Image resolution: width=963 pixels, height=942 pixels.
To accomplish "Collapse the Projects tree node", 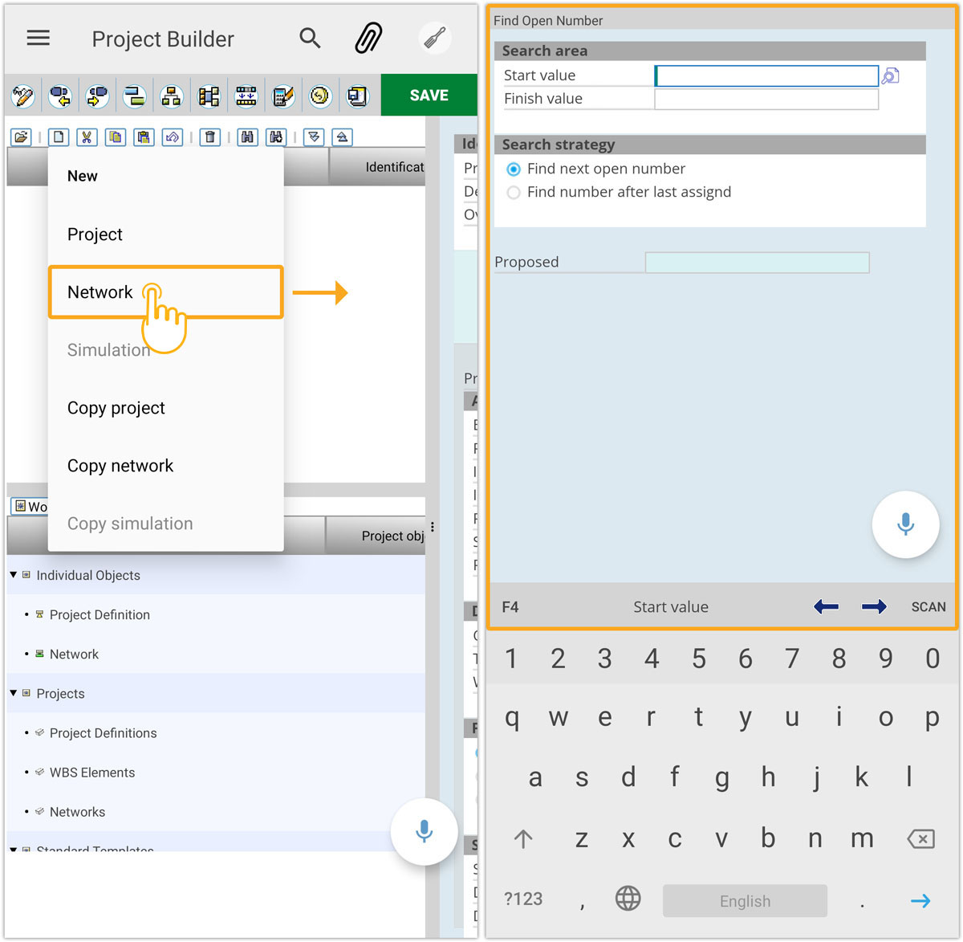I will (14, 693).
